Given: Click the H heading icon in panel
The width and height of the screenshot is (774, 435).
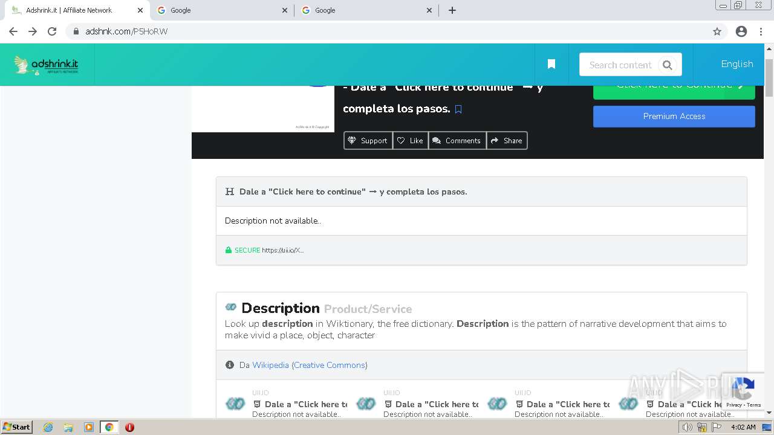Looking at the screenshot, I should tap(230, 192).
